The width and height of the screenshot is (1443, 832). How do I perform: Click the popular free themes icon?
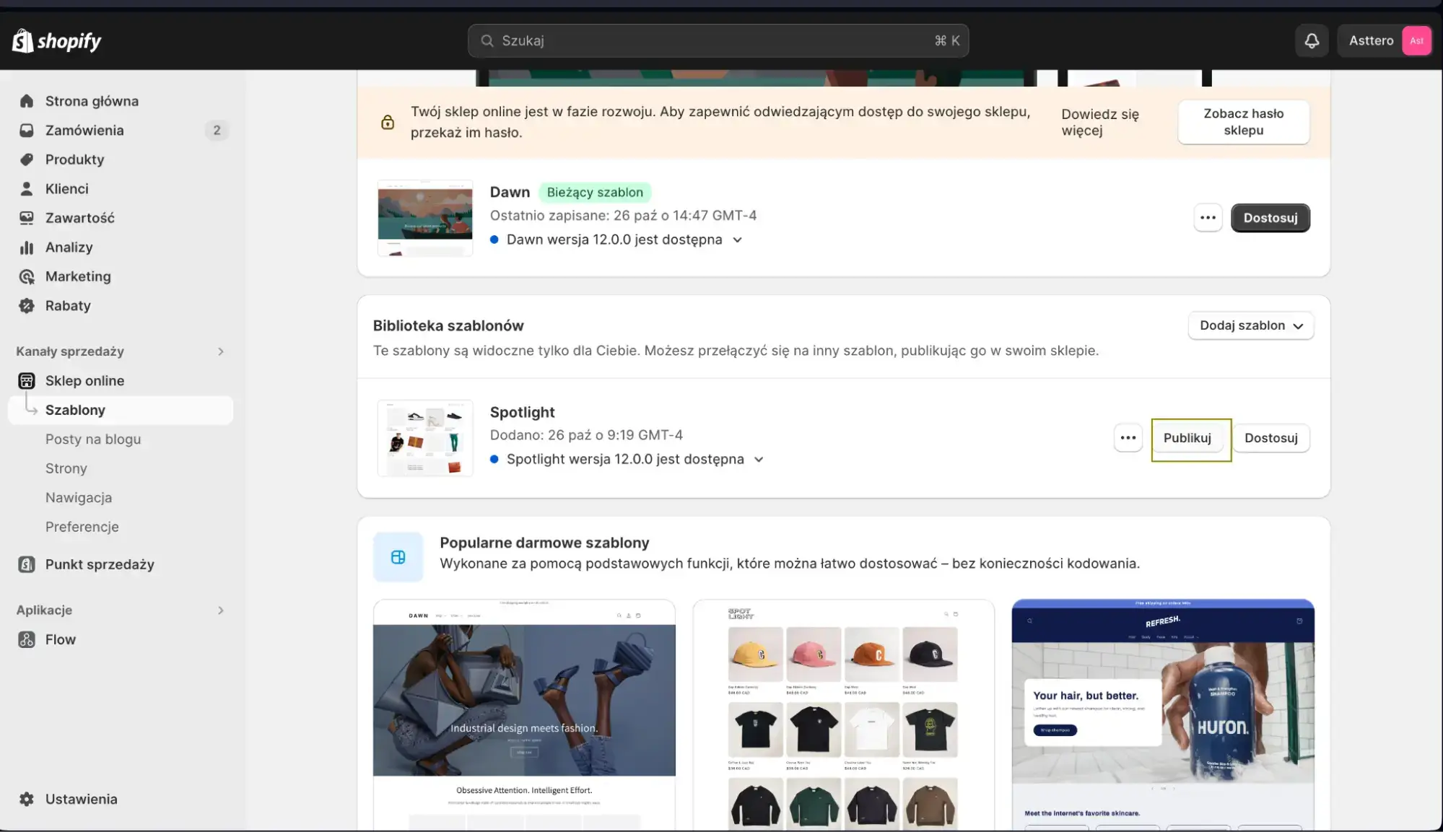point(398,557)
